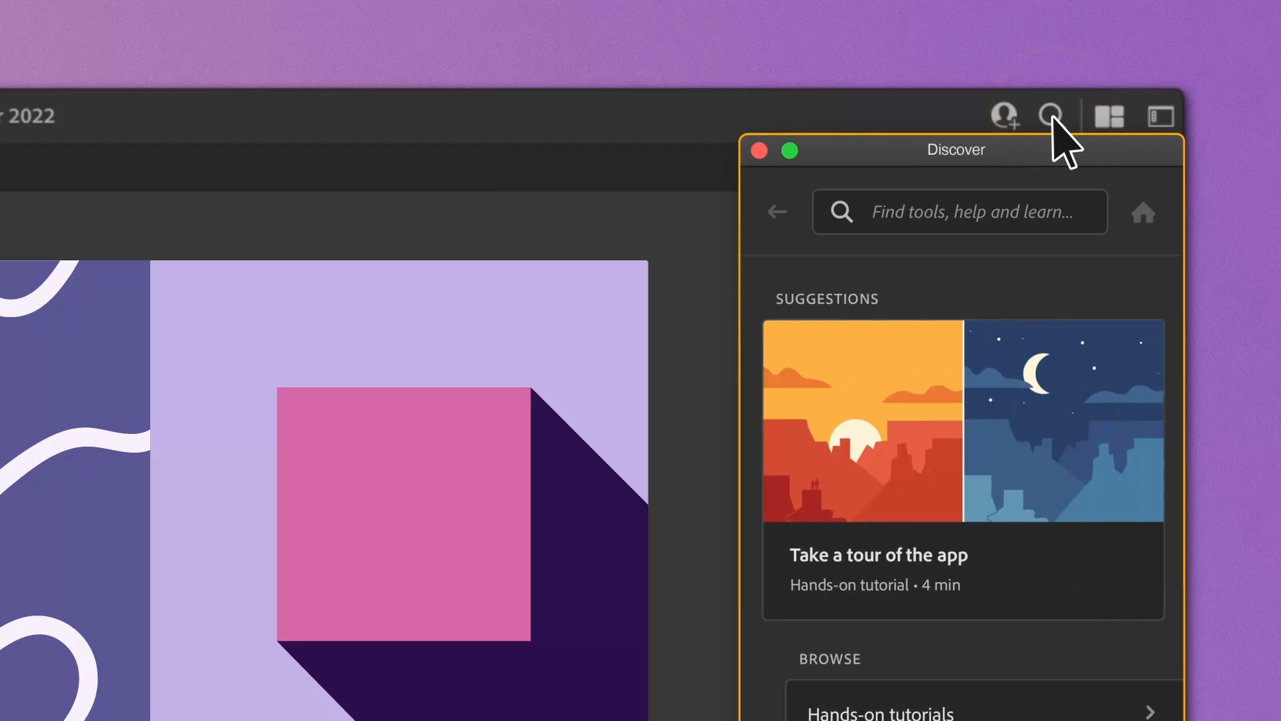This screenshot has width=1281, height=721.
Task: Go back with the Discover panel arrow
Action: point(777,212)
